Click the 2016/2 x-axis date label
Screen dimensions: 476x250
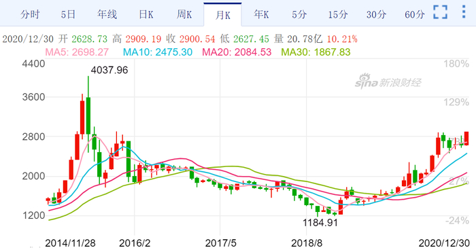click(x=135, y=243)
